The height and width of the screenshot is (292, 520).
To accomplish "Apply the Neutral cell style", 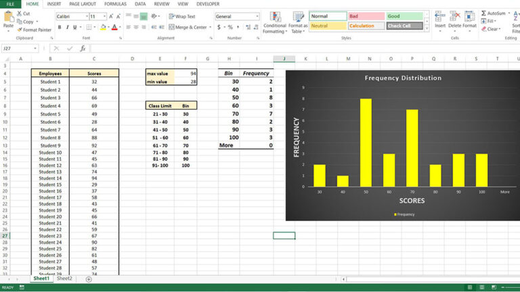I will point(328,26).
